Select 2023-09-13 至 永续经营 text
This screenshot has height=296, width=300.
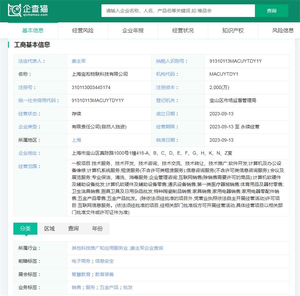234,127
